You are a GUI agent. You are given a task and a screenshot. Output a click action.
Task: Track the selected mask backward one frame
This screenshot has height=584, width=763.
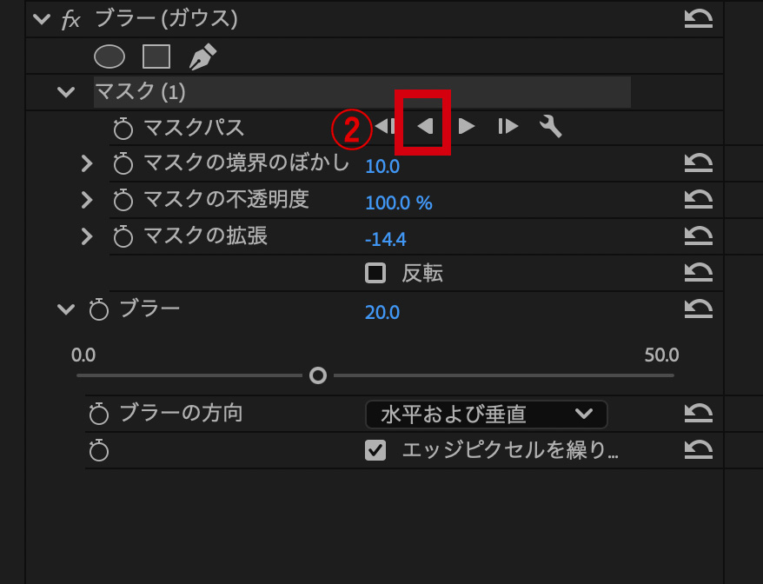(x=383, y=127)
